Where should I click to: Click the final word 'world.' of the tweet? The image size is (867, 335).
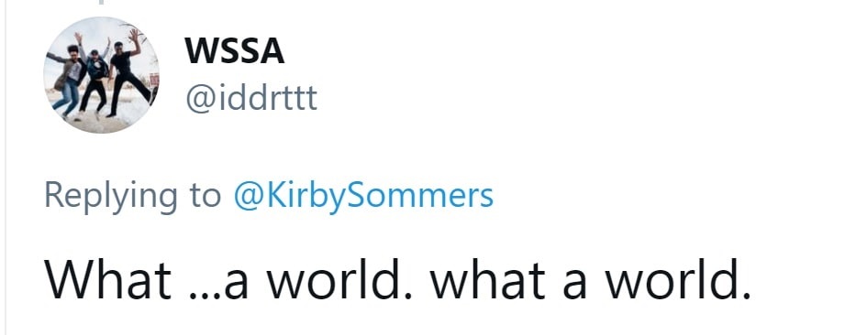pyautogui.click(x=677, y=278)
